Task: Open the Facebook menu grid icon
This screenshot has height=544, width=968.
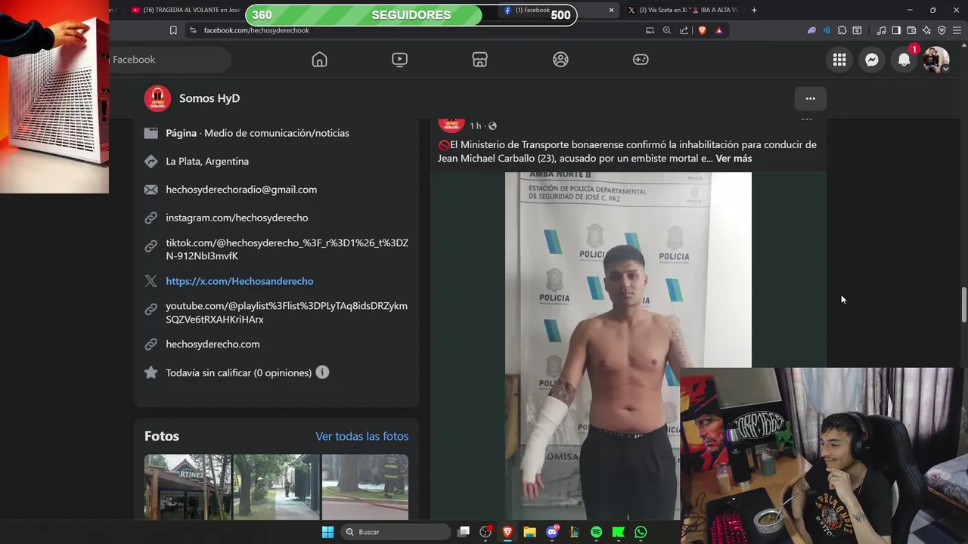Action: pos(839,60)
